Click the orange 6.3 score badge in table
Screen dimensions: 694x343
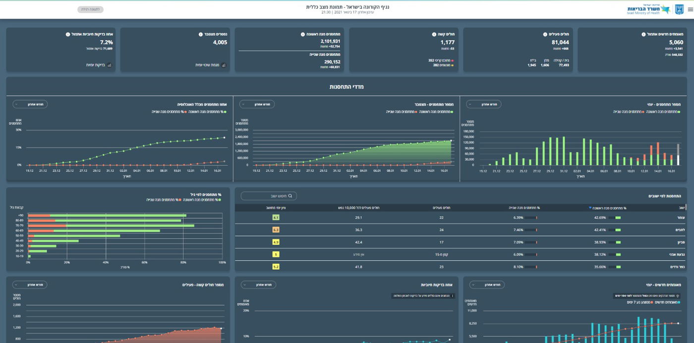(276, 230)
